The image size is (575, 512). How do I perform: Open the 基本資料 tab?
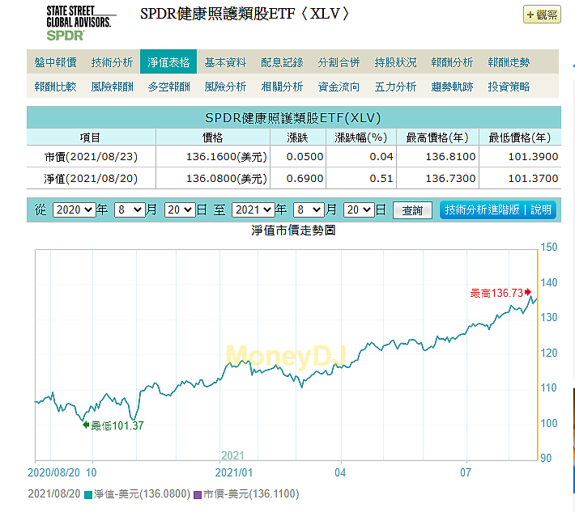pos(225,62)
